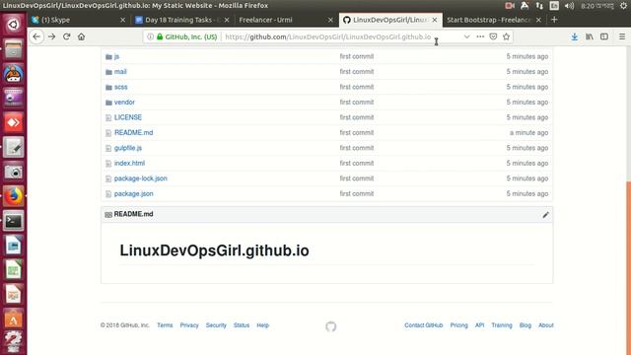This screenshot has height=355, width=631.
Task: Open the Downloads panel
Action: (574, 36)
